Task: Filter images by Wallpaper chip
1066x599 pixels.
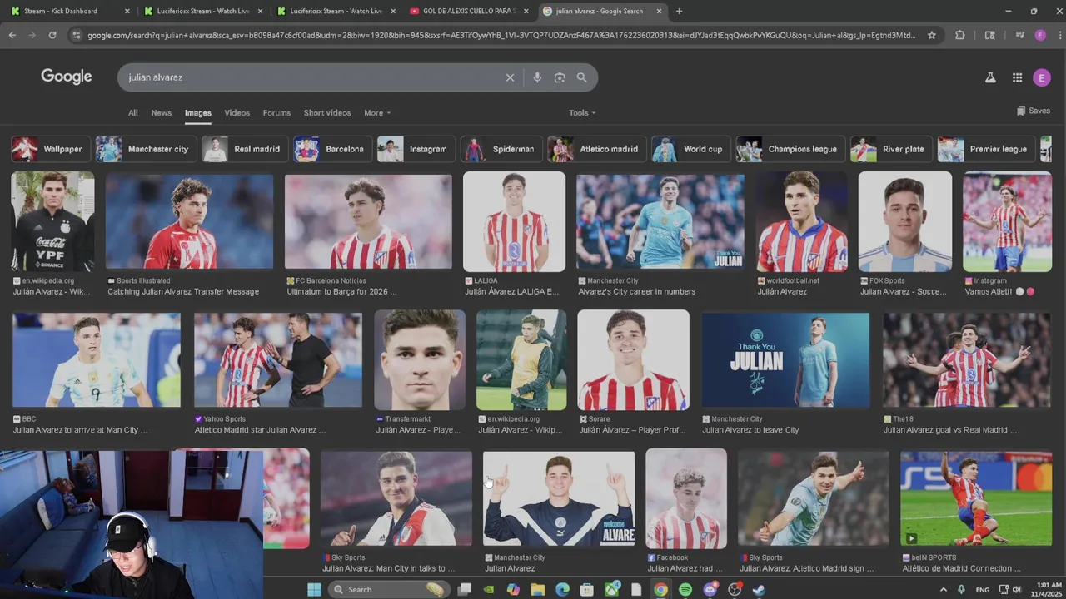Action: 50,149
